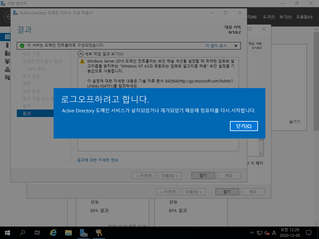Minimize the AD DS configuration wizard window
The image size is (319, 239).
[212, 13]
